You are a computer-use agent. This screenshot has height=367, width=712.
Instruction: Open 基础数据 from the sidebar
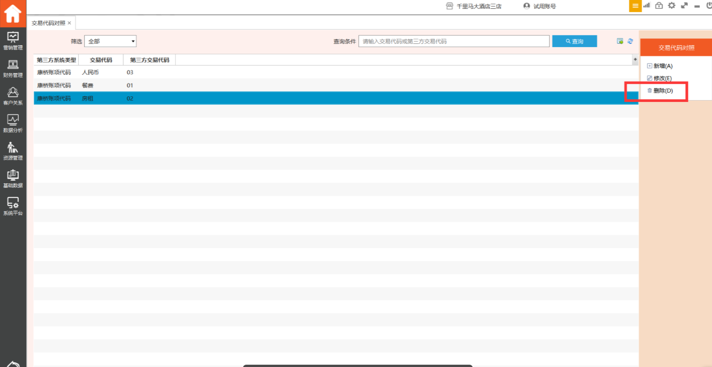point(13,179)
